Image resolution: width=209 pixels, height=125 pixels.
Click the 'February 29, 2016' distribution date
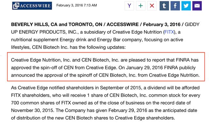pyautogui.click(x=128, y=110)
